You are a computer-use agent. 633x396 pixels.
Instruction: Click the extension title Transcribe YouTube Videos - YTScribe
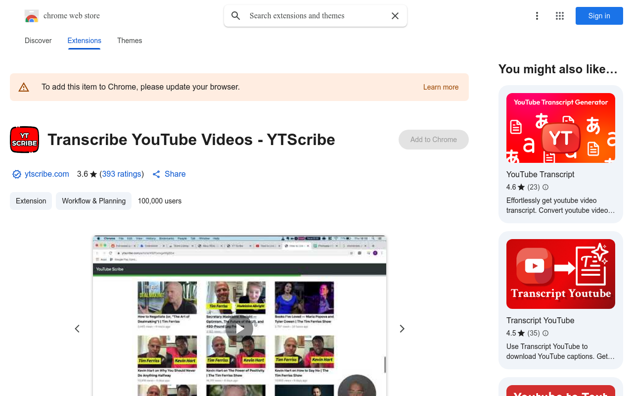coord(191,140)
